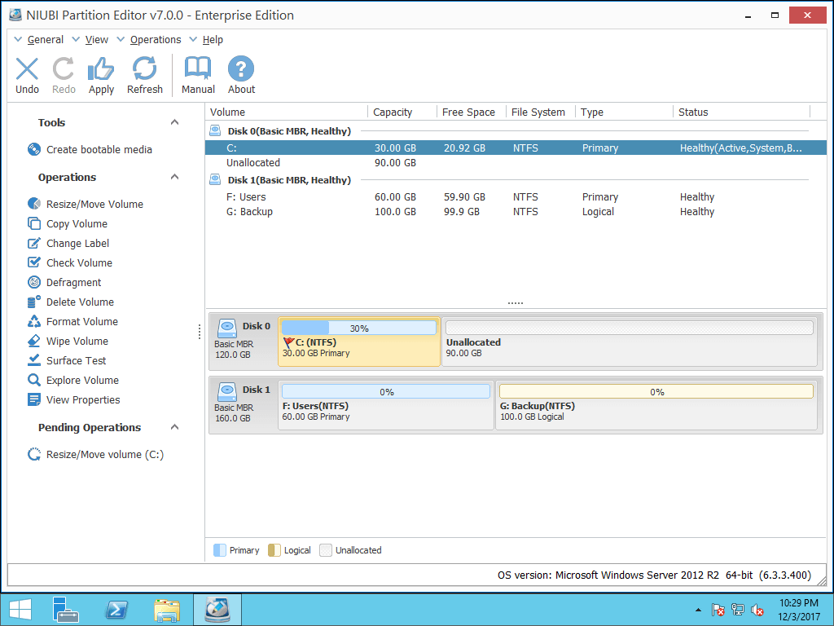
Task: Click Format Volume operation link
Action: pyautogui.click(x=82, y=321)
